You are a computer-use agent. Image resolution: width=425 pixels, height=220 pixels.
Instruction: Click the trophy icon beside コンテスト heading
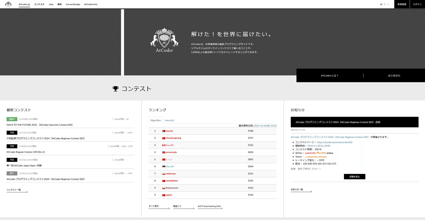[115, 89]
